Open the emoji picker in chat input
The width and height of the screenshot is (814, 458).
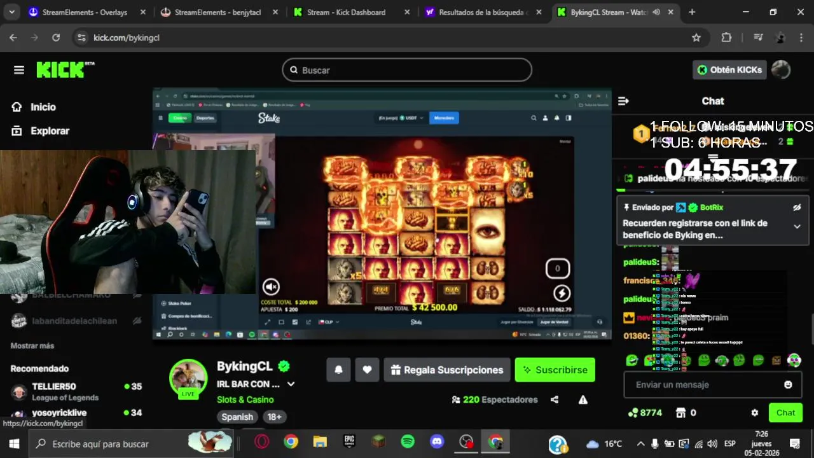(x=789, y=385)
